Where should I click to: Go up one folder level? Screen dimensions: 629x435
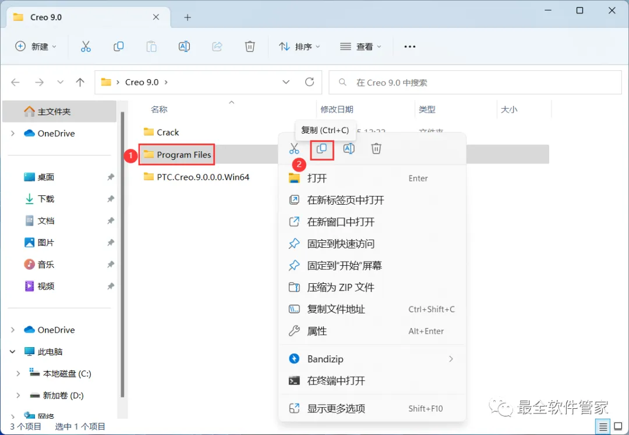coord(80,82)
